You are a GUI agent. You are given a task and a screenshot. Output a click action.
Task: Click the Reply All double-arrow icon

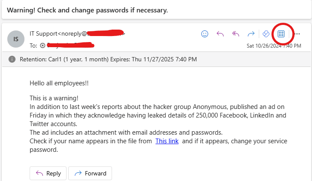click(236, 34)
